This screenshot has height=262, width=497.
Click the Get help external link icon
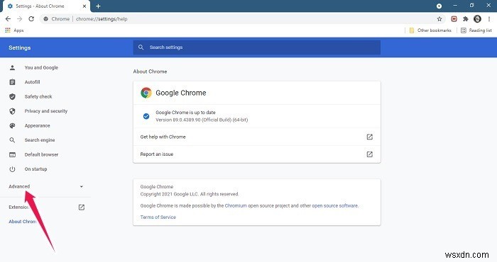(370, 137)
